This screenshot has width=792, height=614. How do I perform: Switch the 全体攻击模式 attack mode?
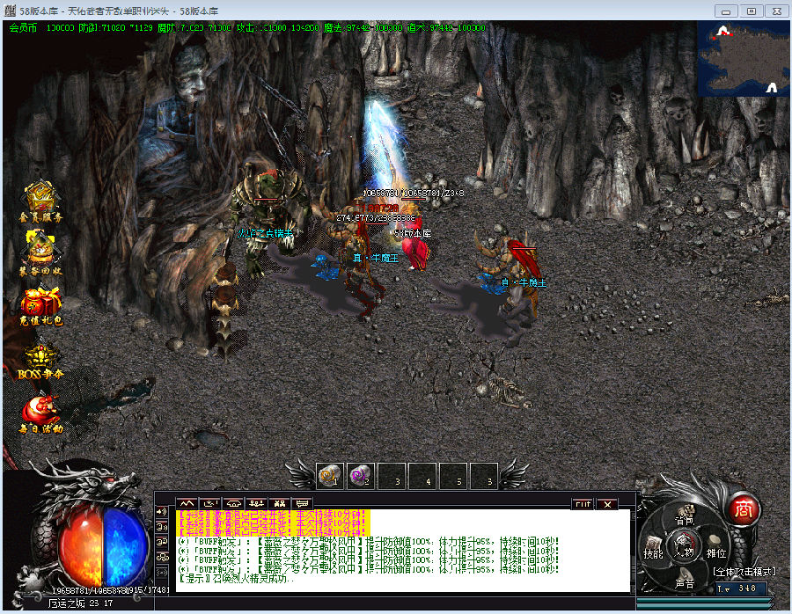(744, 572)
